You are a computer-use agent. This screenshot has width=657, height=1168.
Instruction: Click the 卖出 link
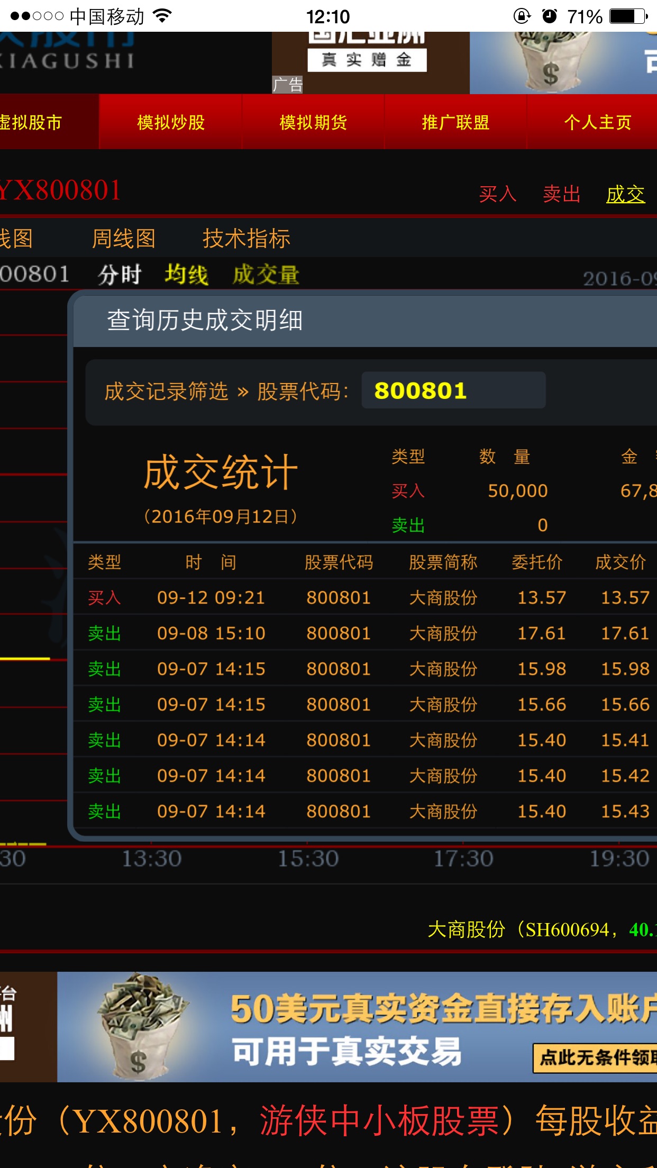pos(561,194)
